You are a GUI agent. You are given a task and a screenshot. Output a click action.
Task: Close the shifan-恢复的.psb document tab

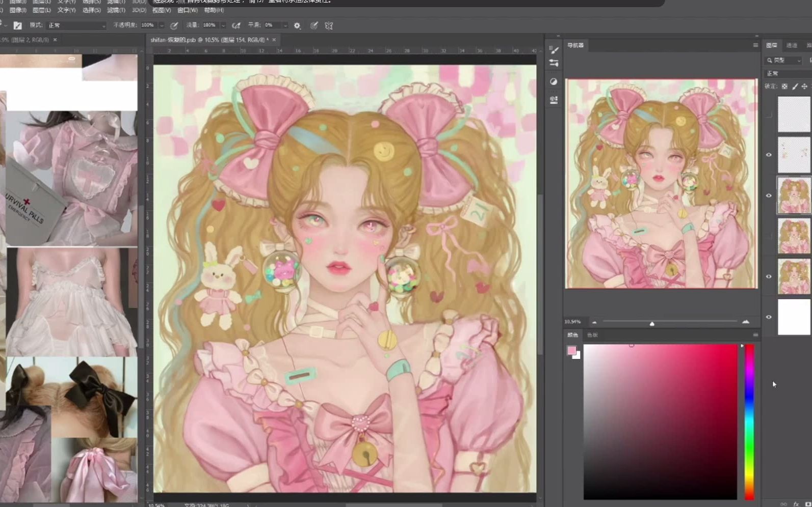coord(274,40)
